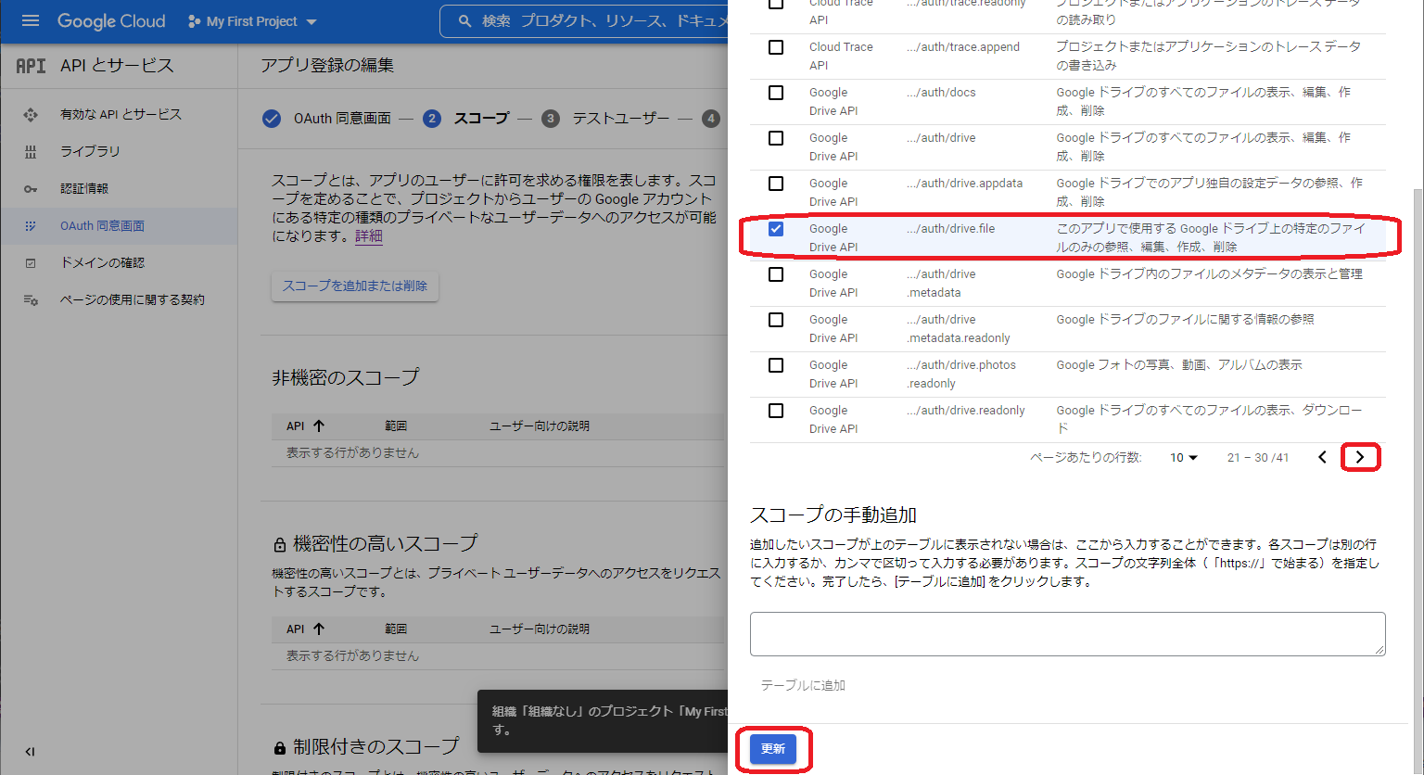Click the スコープの手動追加 heading
Viewport: 1424px width, 775px height.
click(x=833, y=515)
